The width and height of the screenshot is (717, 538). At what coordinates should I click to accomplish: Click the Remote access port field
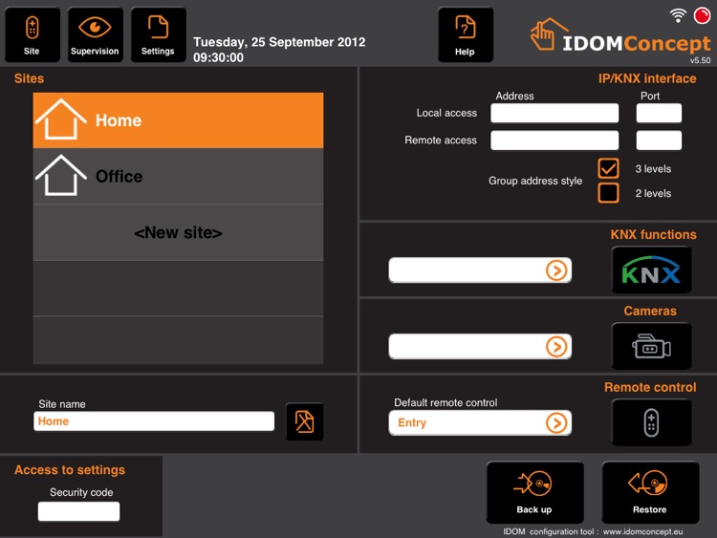pos(659,140)
